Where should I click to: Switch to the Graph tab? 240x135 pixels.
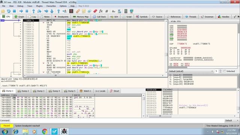click(19, 16)
